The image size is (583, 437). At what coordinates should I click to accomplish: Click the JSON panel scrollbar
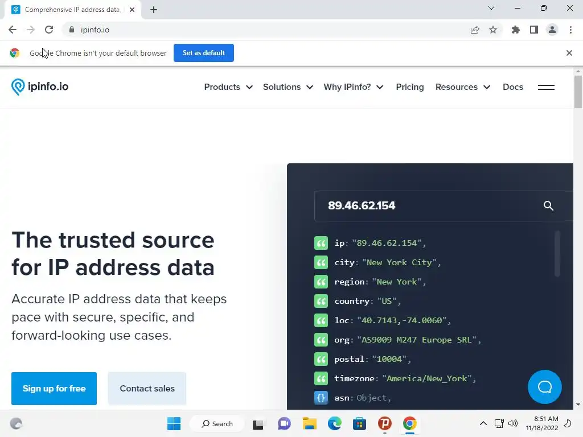coord(557,253)
